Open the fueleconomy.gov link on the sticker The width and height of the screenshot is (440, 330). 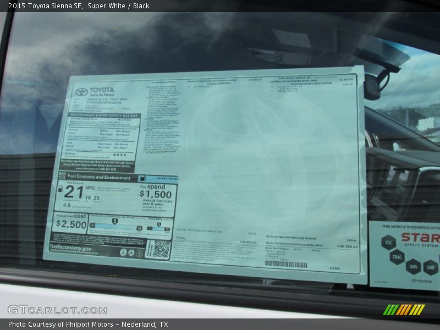[71, 248]
